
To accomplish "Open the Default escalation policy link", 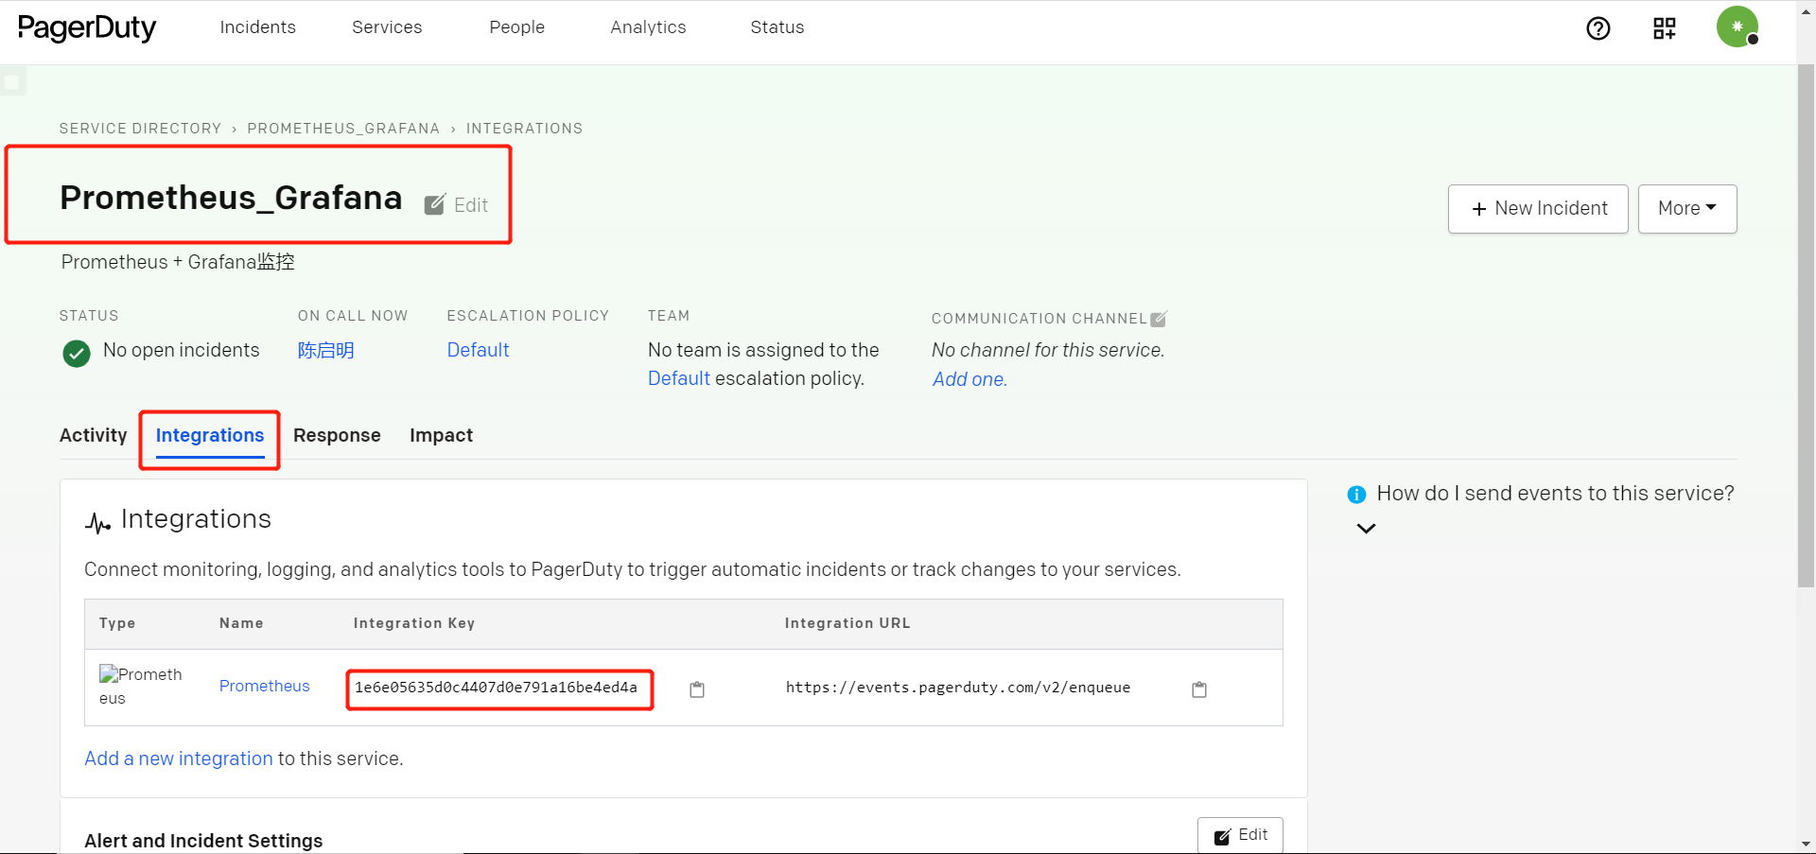I will tap(478, 350).
